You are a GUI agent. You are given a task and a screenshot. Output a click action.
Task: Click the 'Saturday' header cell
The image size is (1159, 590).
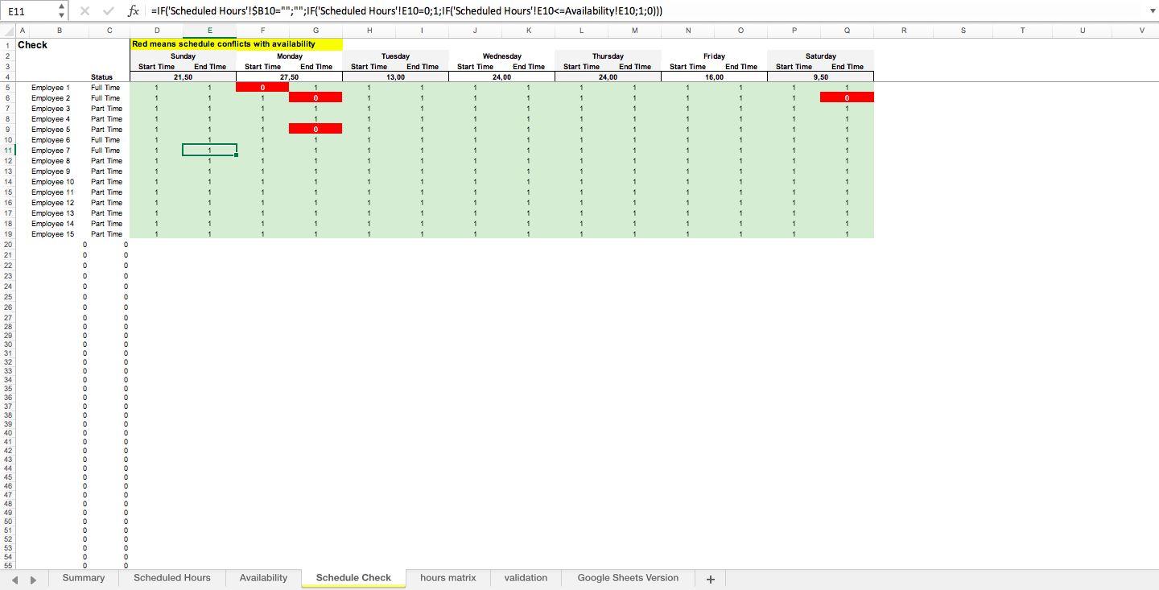click(820, 56)
